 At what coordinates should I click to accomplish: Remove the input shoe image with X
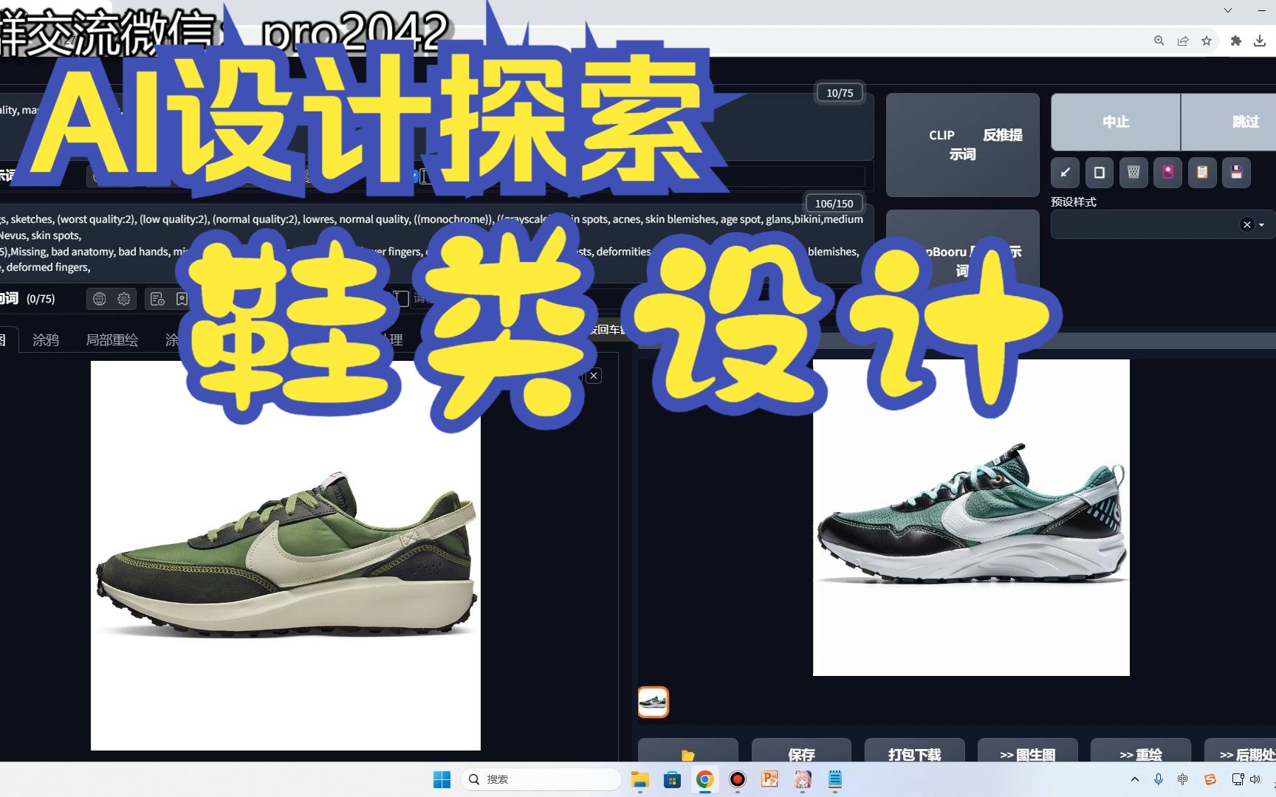tap(594, 376)
